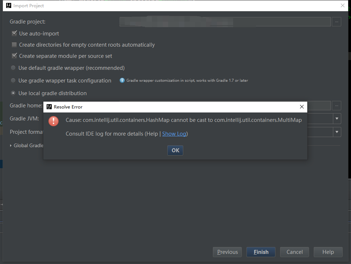Open the Project format dropdown arrow
Image resolution: width=351 pixels, height=264 pixels.
pyautogui.click(x=337, y=132)
